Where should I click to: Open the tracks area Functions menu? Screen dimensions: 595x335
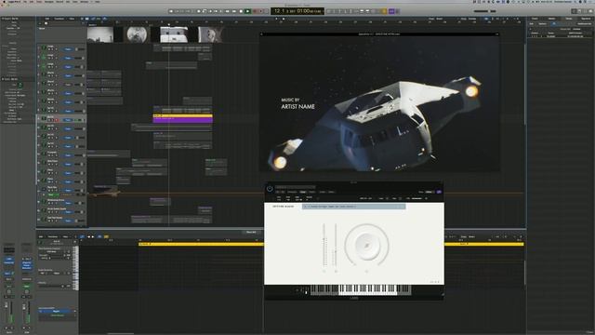pyautogui.click(x=59, y=19)
